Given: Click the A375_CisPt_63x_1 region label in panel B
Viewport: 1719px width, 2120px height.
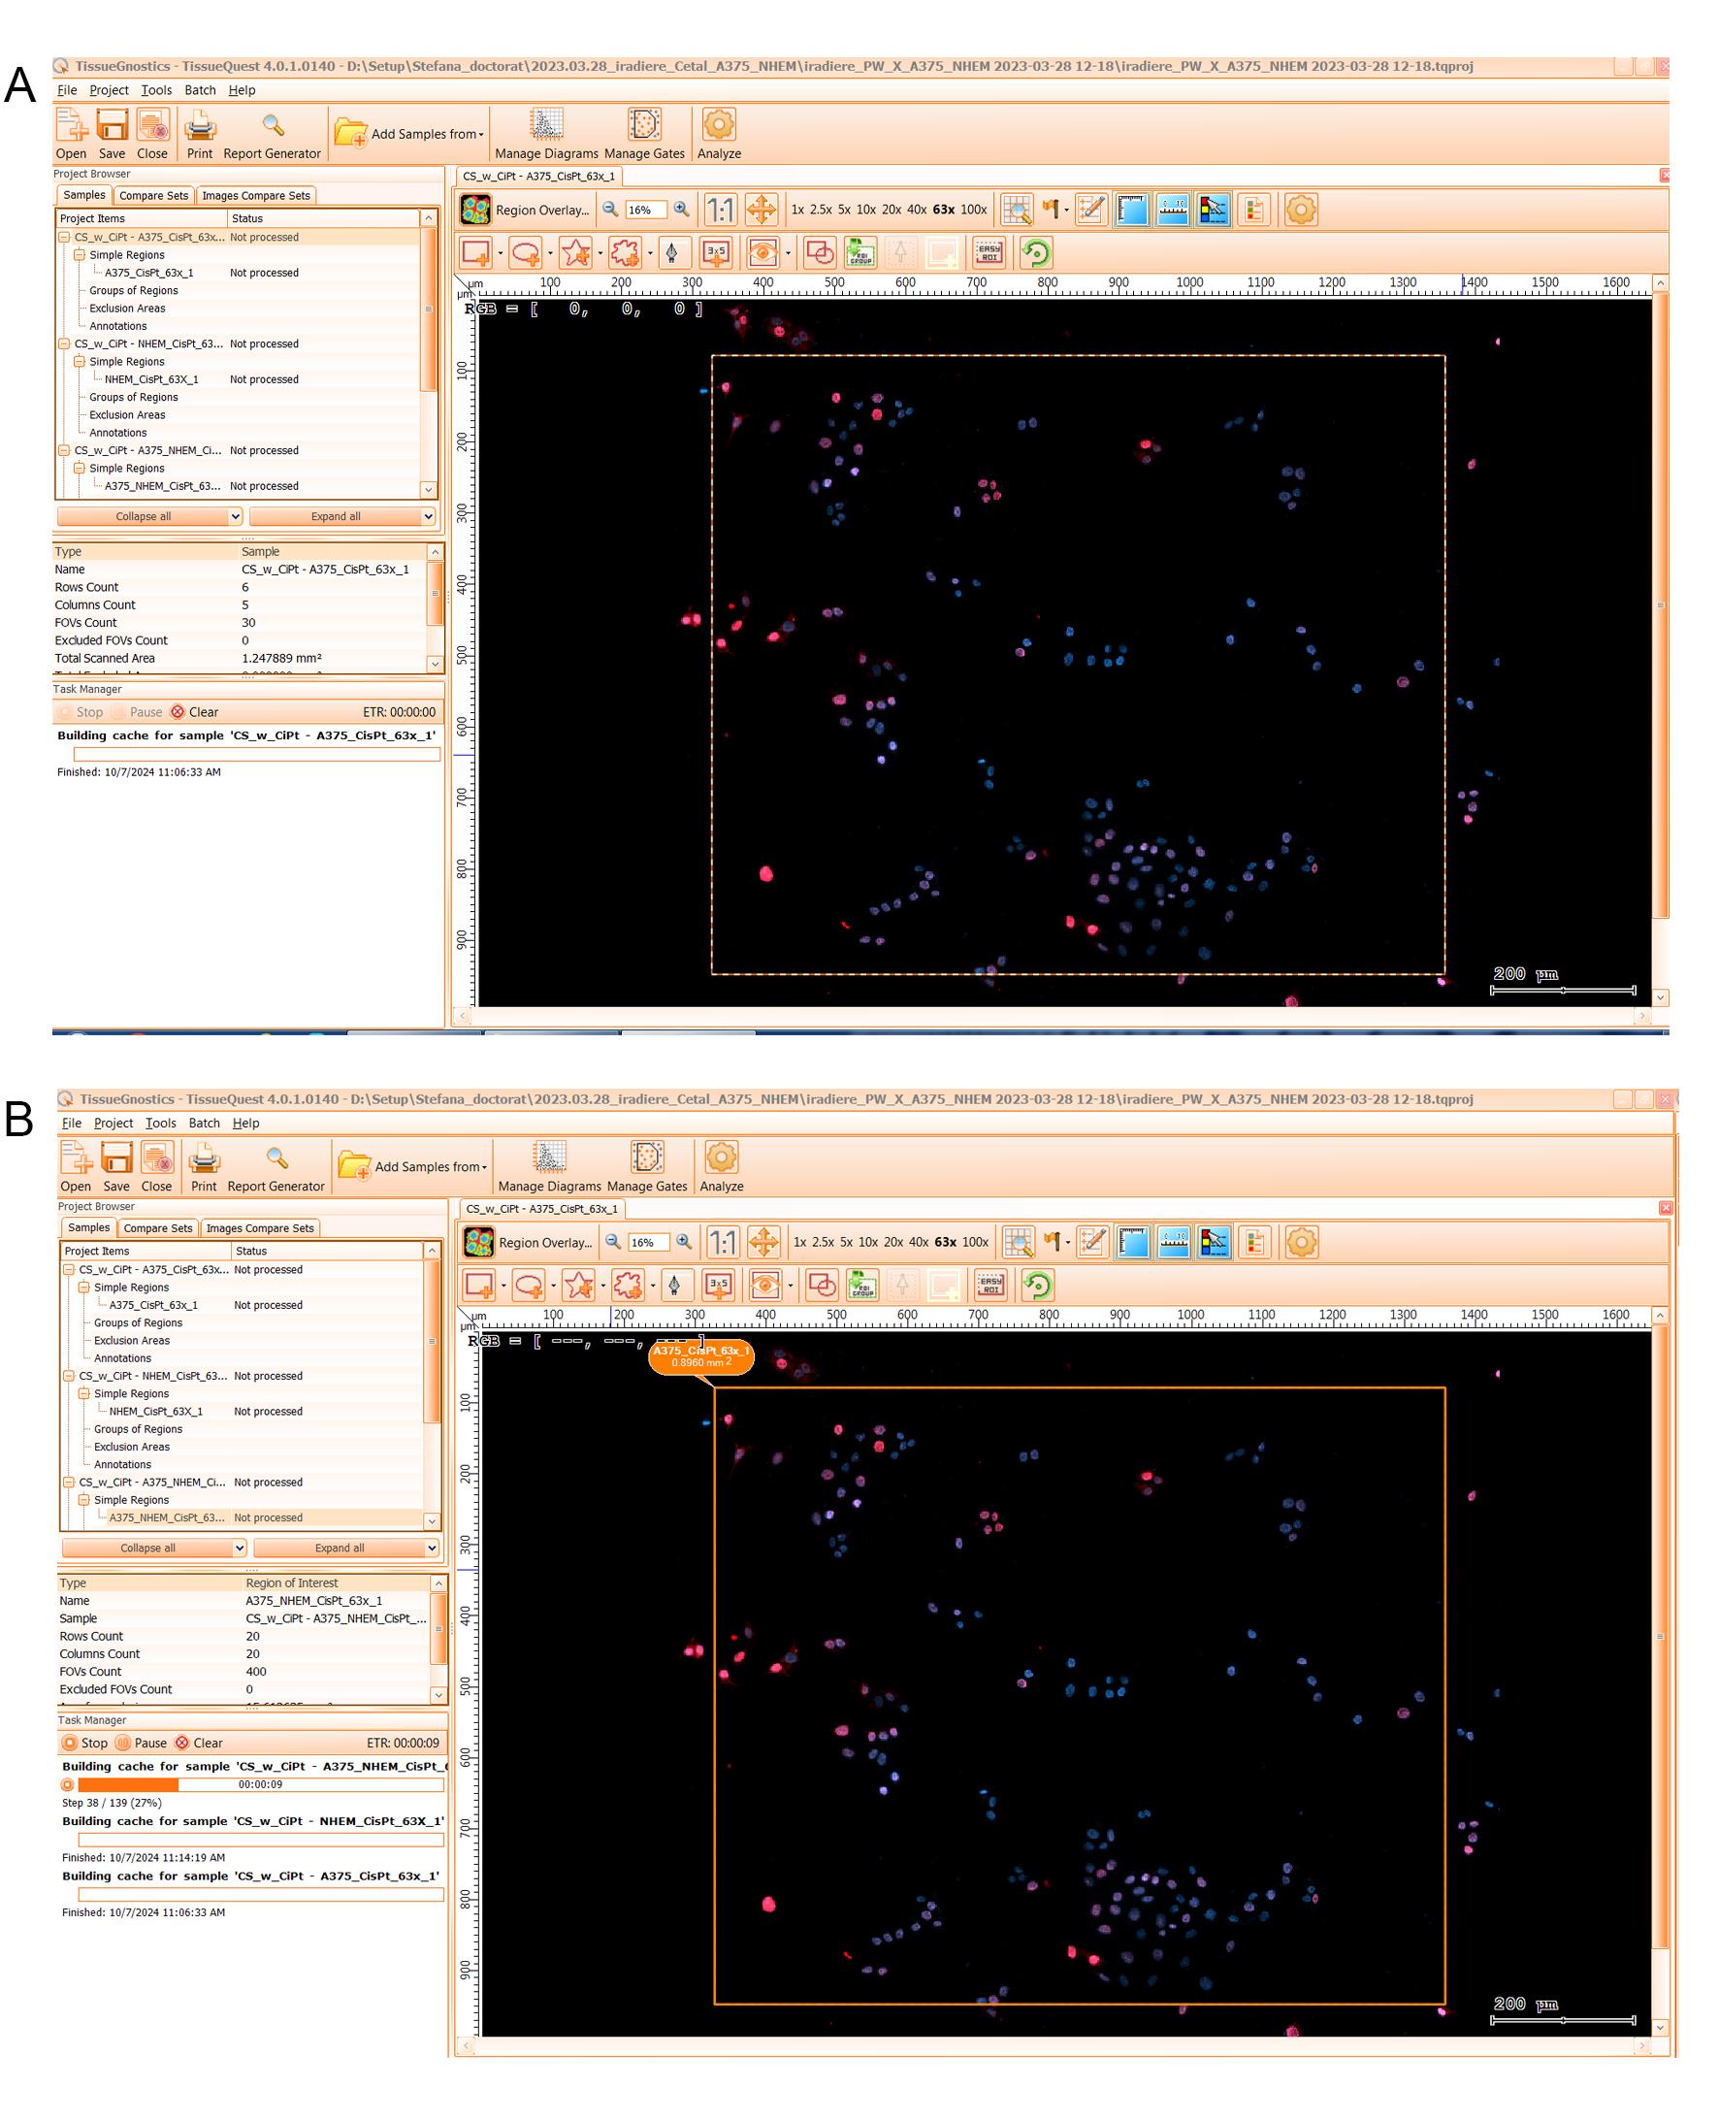Looking at the screenshot, I should (701, 1355).
